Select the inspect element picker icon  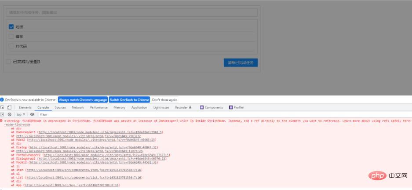[2, 107]
